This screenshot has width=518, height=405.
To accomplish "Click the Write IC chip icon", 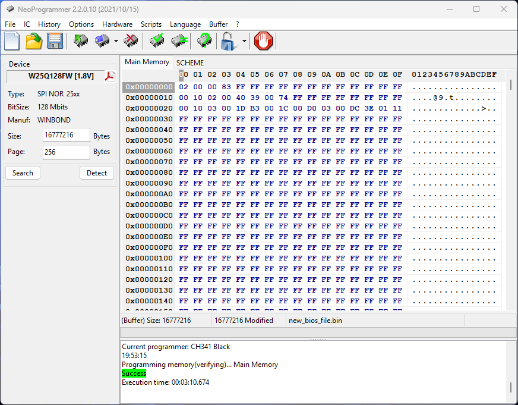I will point(102,41).
